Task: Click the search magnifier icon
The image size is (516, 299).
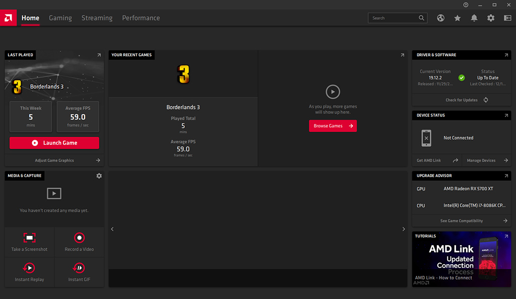Action: tap(422, 18)
